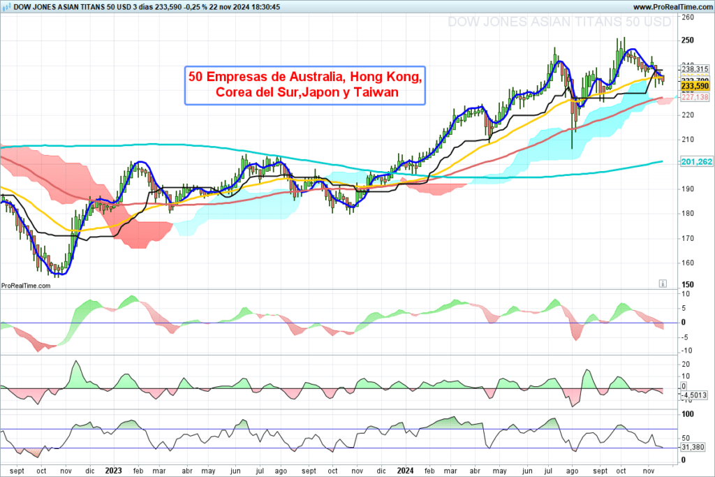Click the 2024 year label on the time axis

406,471
